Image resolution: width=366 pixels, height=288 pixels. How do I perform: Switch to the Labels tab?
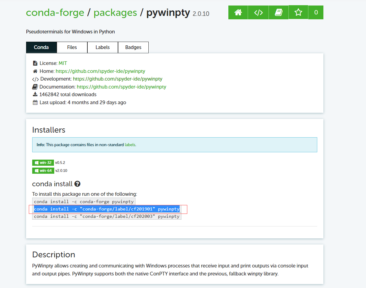102,47
